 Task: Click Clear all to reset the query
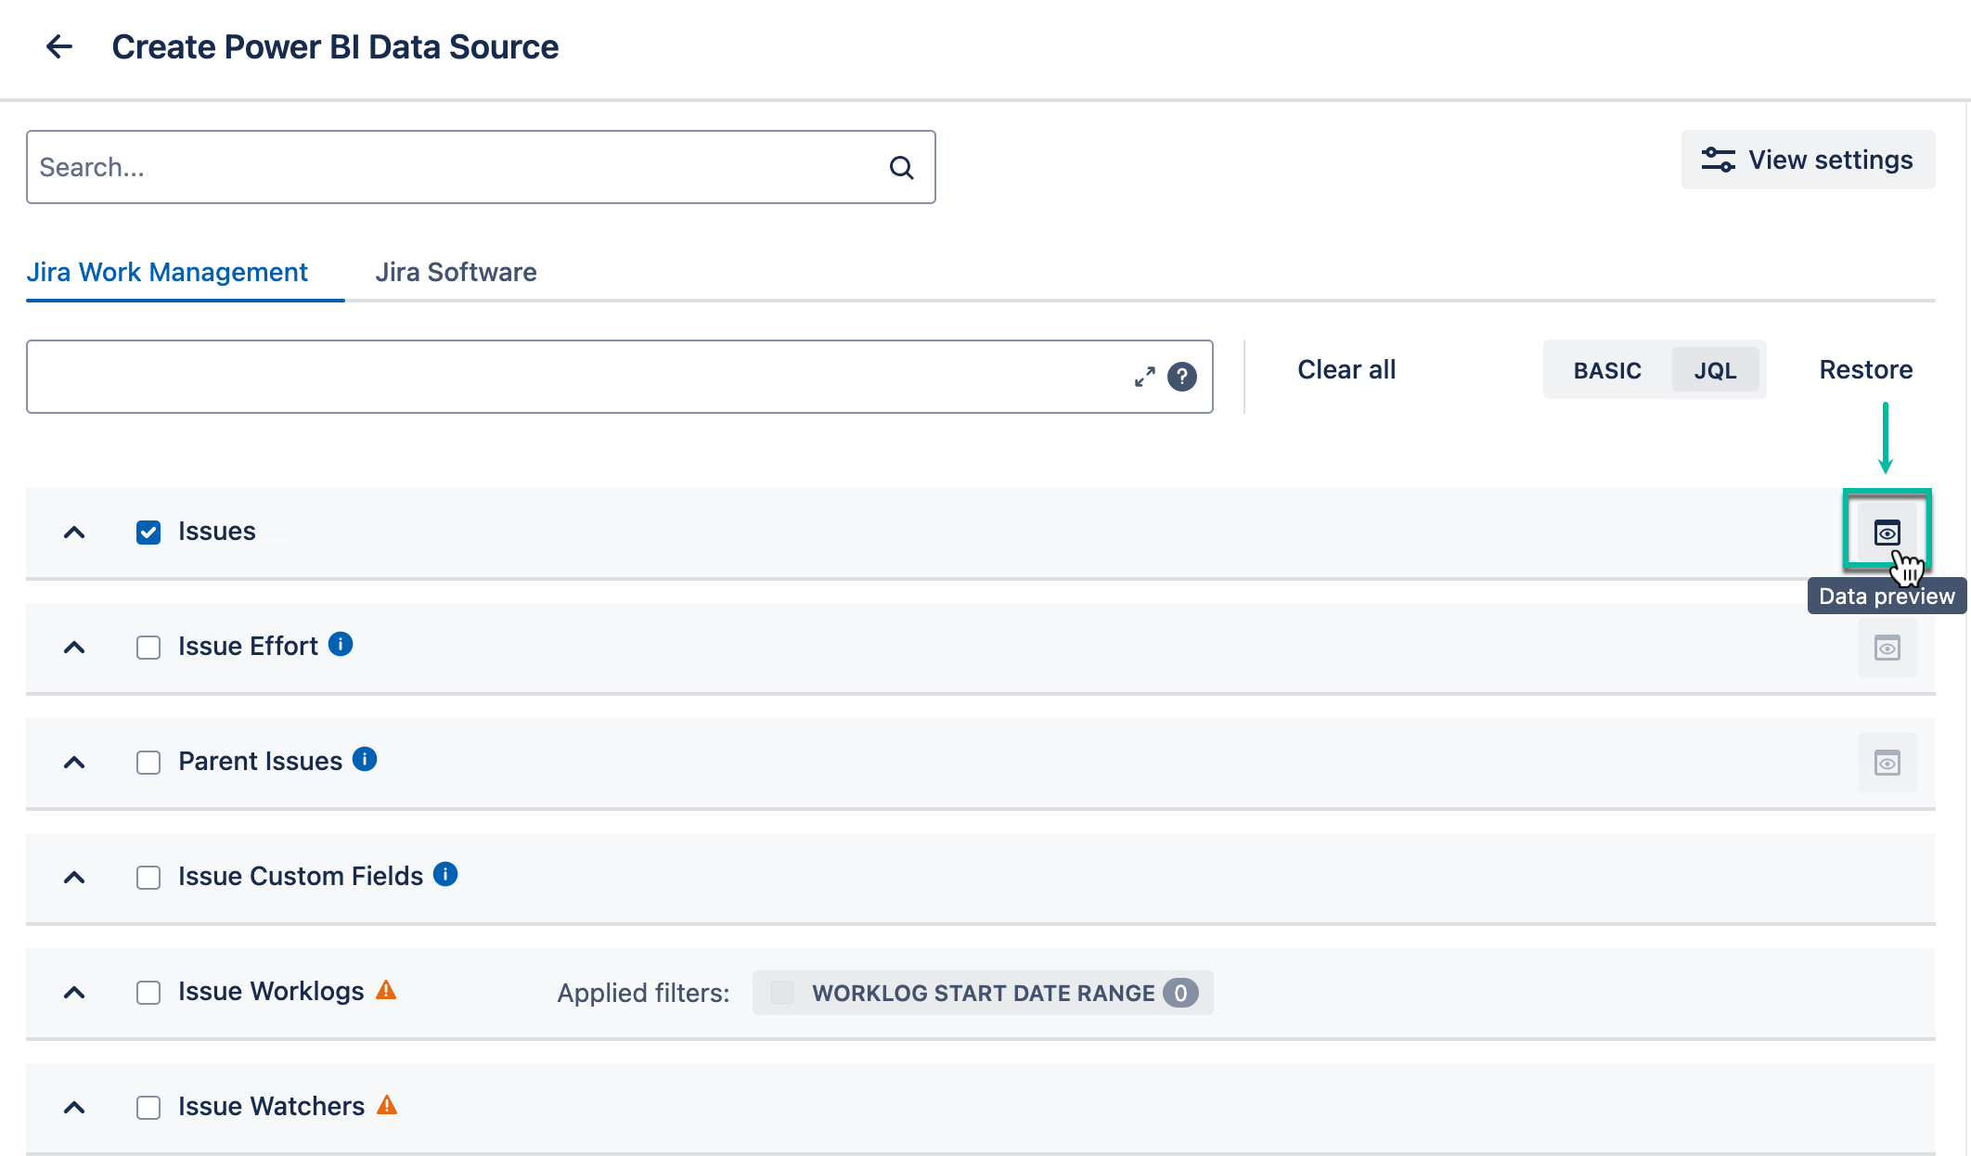point(1346,369)
